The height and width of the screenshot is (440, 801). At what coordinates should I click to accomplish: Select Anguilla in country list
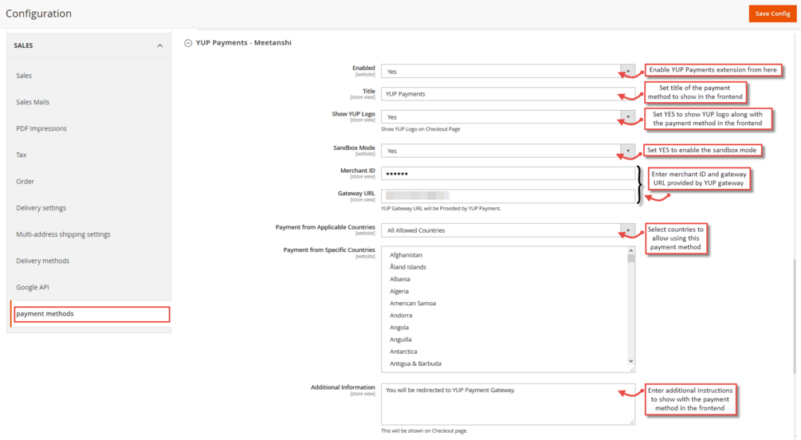click(400, 340)
